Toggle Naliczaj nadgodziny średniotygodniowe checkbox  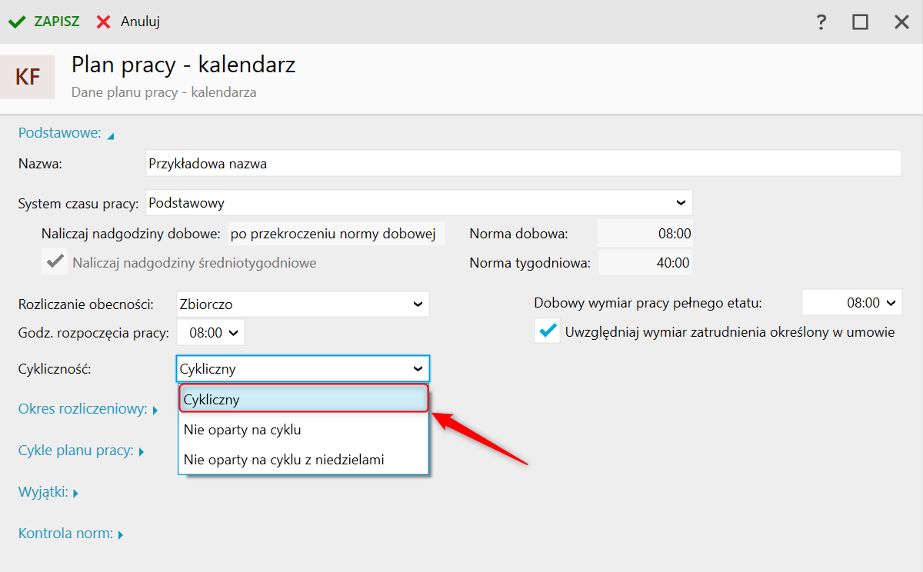pos(54,262)
